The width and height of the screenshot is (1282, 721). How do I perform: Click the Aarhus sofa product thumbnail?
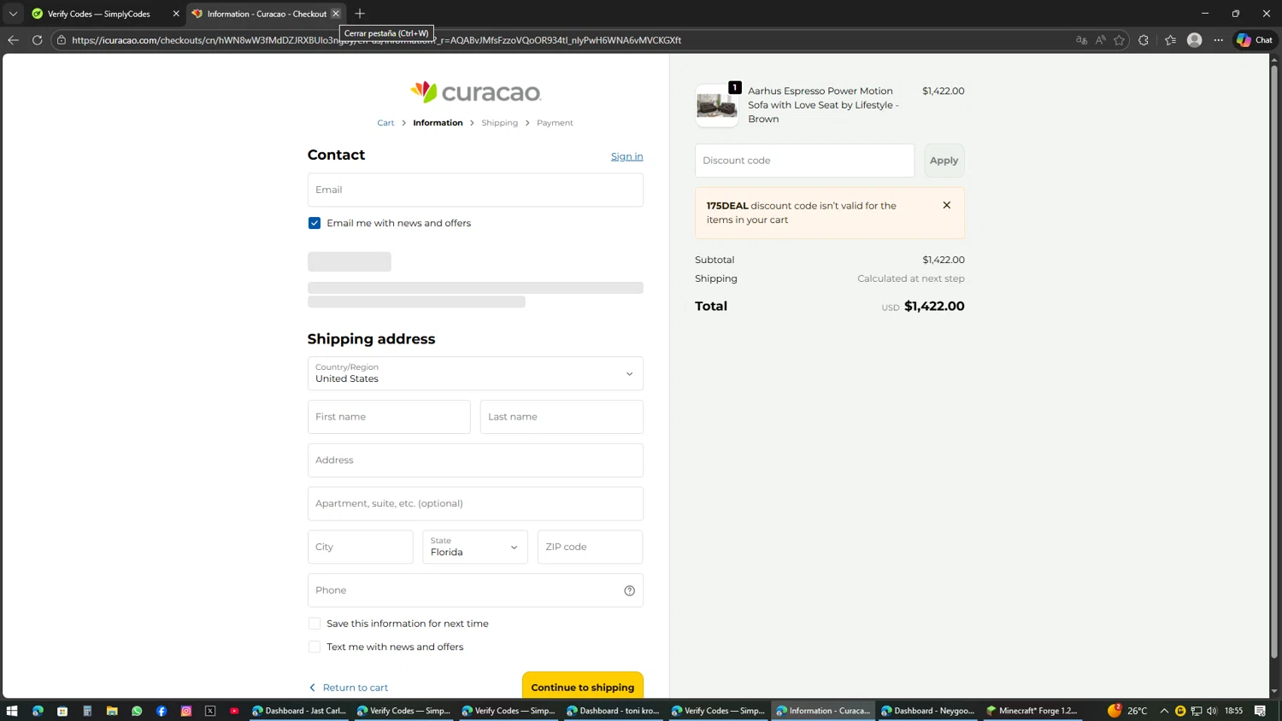716,106
